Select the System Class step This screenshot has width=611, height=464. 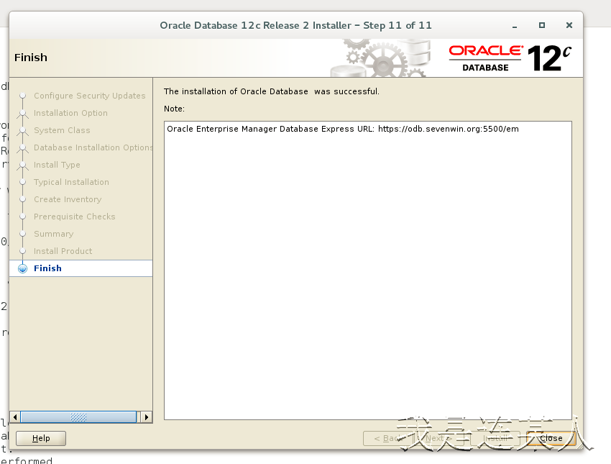(x=60, y=130)
